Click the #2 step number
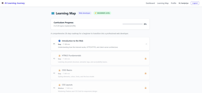Image resolution: width=202 pixels, height=93 pixels. pyautogui.click(x=54, y=59)
